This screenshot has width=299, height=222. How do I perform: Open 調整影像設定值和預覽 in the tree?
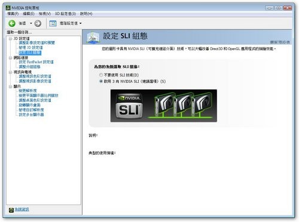(x=36, y=43)
